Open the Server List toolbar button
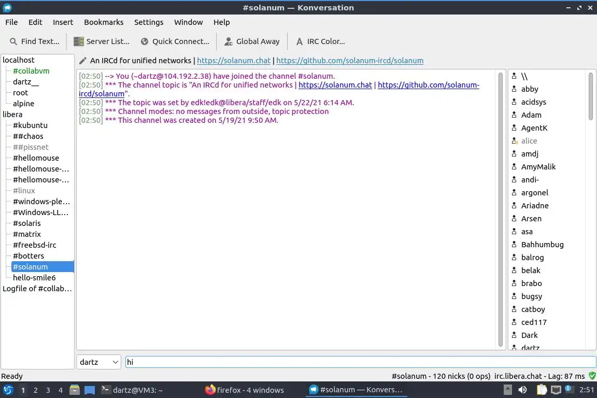This screenshot has height=398, width=597. pos(102,41)
